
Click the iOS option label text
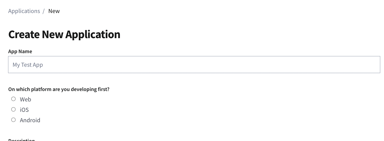click(24, 110)
